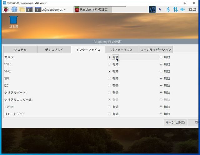Switch to the ローカライゼーション tab

[156, 49]
